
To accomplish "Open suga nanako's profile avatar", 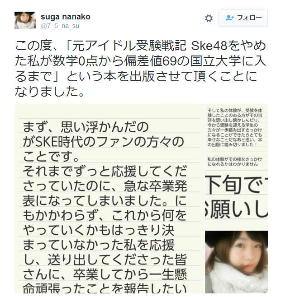I will pos(25,20).
